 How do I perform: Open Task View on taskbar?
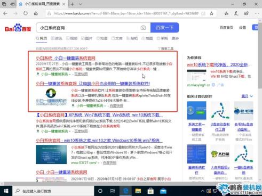[x=113, y=191]
